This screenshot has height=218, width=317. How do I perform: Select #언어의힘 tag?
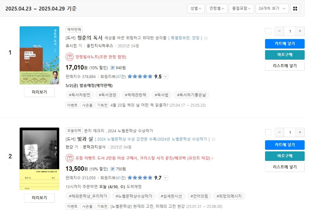(199, 196)
